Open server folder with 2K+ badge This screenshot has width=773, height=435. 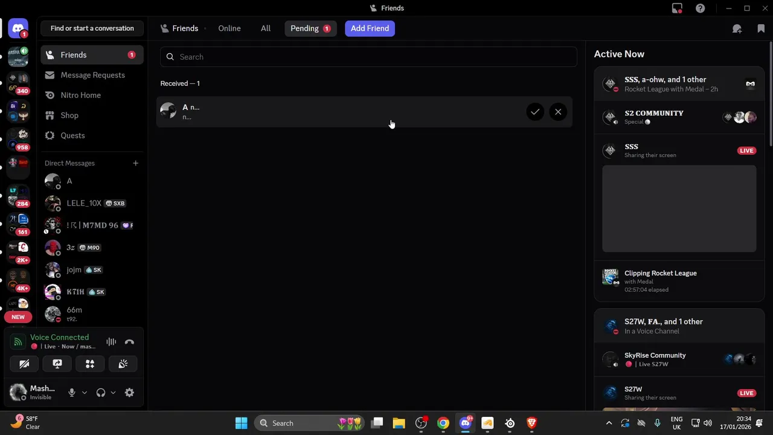point(18,253)
